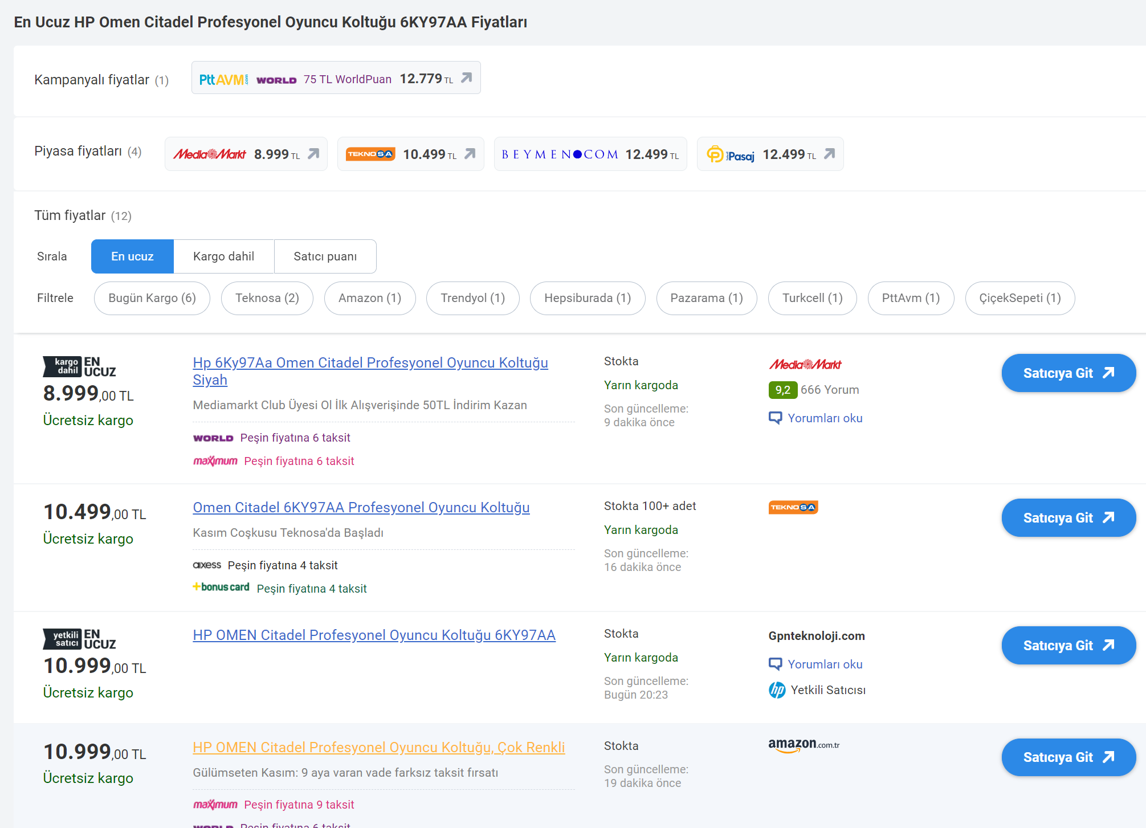Toggle the Trendyol (1) filter
The width and height of the screenshot is (1146, 828).
coord(473,298)
